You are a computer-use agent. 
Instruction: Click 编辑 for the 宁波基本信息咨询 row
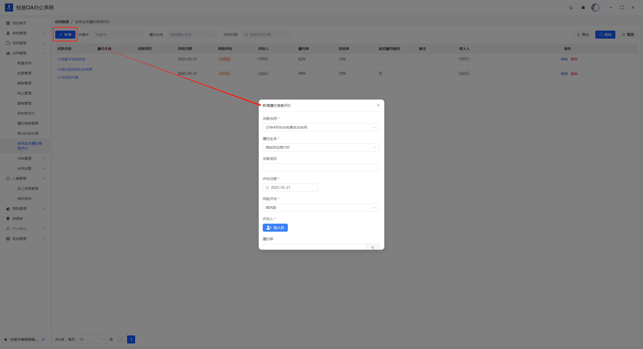pyautogui.click(x=564, y=59)
